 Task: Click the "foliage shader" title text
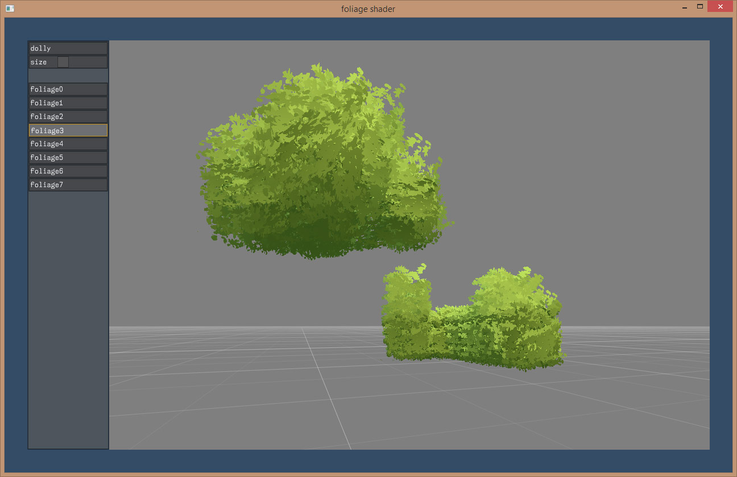point(368,9)
